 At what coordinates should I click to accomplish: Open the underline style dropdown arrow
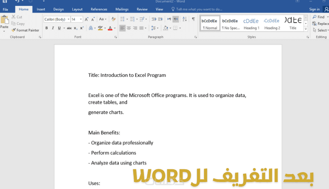click(64, 28)
